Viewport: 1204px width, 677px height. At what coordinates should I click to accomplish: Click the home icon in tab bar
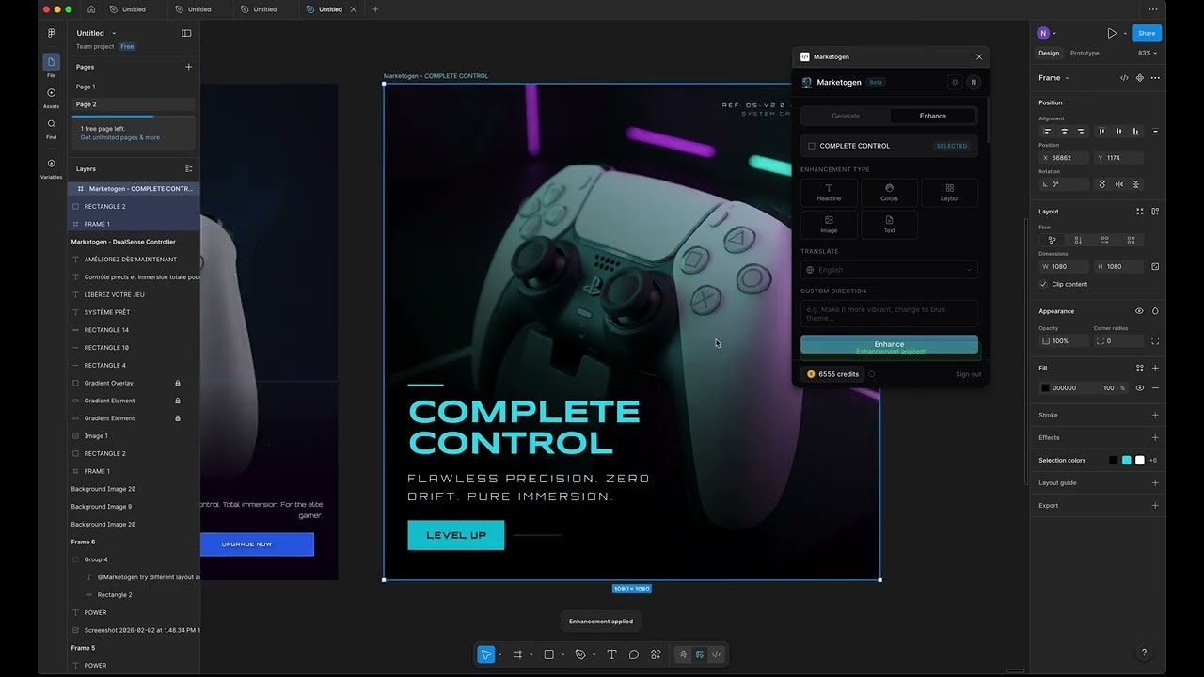pos(91,9)
